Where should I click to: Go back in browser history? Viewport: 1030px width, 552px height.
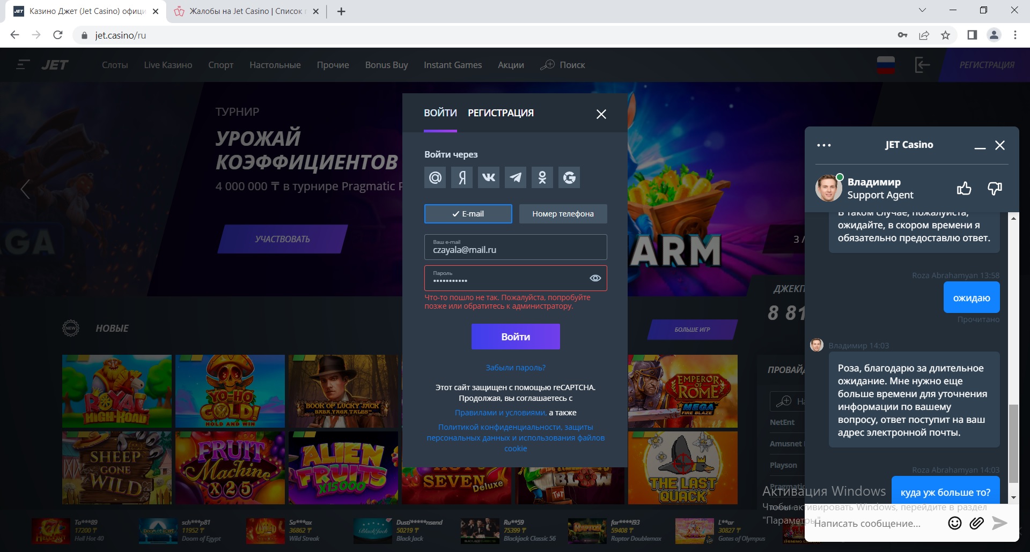pyautogui.click(x=15, y=35)
